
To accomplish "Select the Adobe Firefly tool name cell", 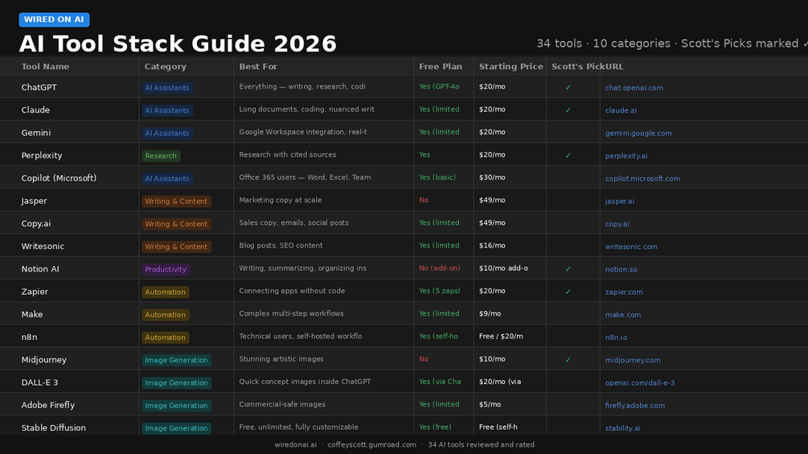I will click(x=70, y=405).
